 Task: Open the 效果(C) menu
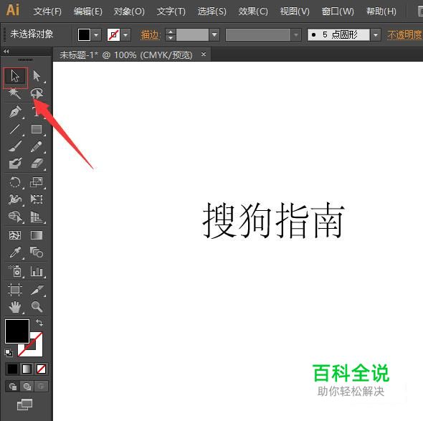253,11
